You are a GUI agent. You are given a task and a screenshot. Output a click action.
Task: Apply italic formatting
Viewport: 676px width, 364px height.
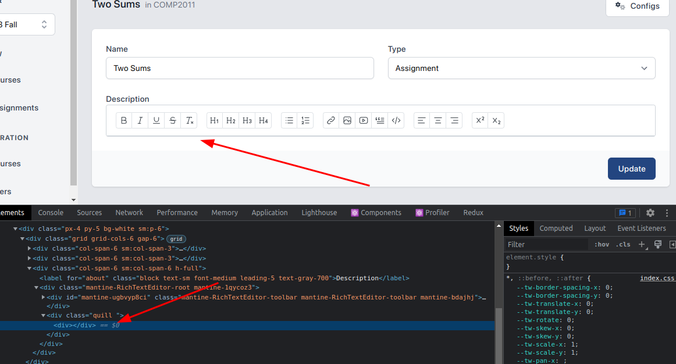pyautogui.click(x=140, y=120)
